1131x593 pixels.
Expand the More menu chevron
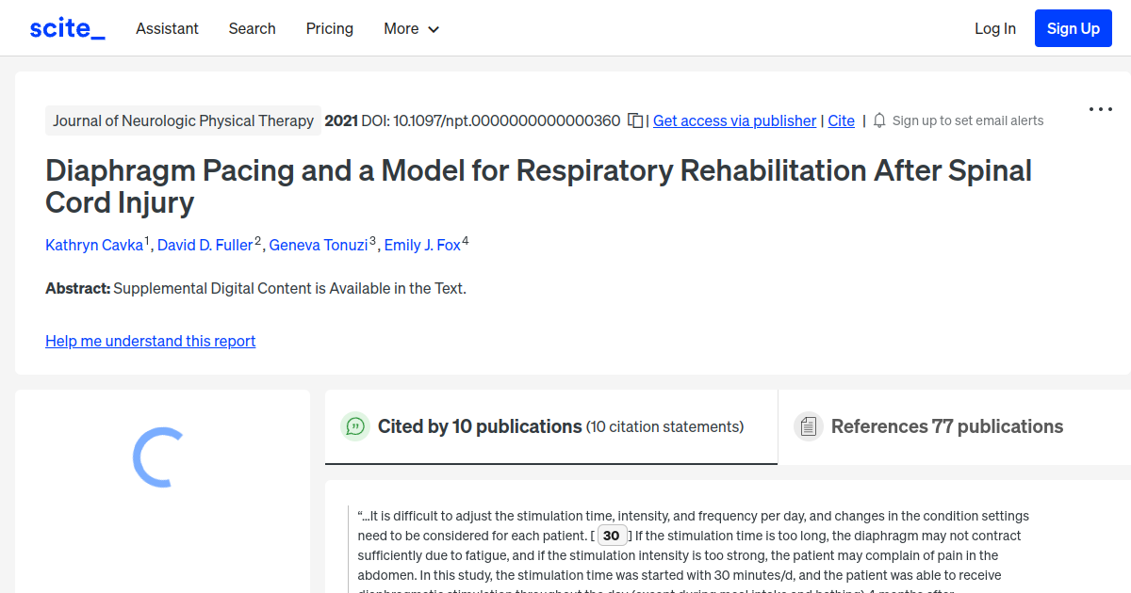click(x=434, y=29)
